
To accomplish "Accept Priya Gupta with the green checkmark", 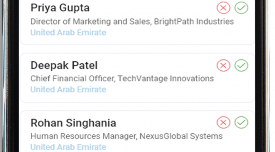I will (241, 8).
